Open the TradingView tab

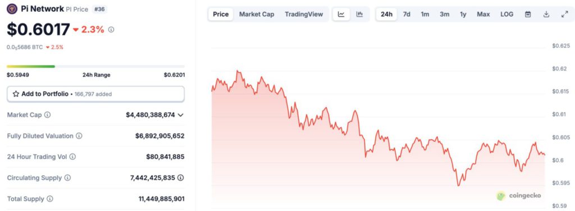(x=304, y=14)
